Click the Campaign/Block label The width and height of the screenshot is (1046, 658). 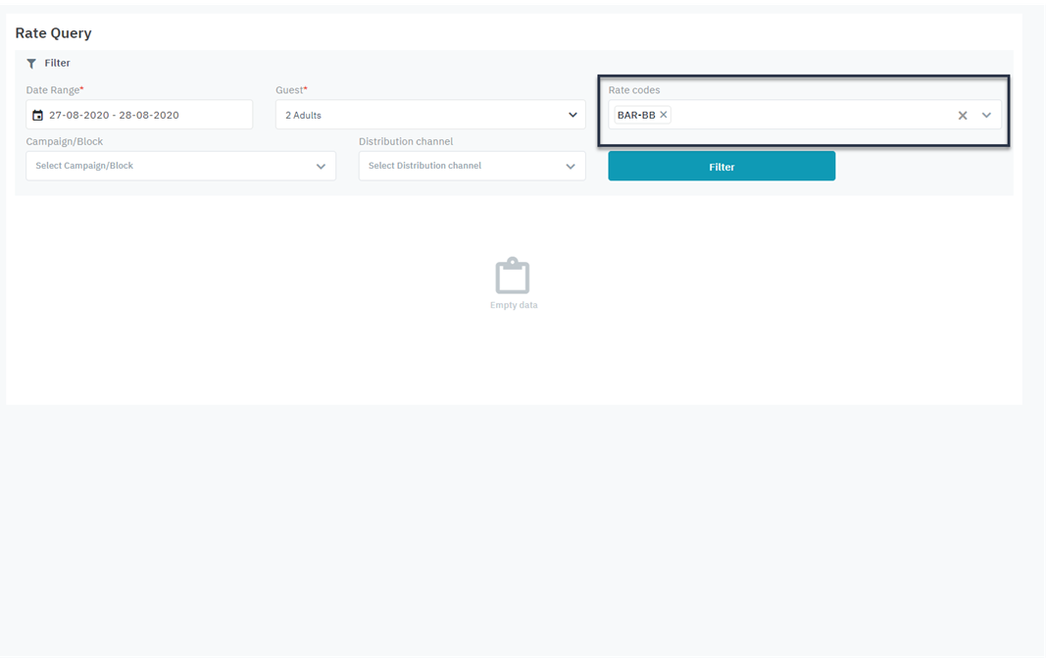pos(64,141)
